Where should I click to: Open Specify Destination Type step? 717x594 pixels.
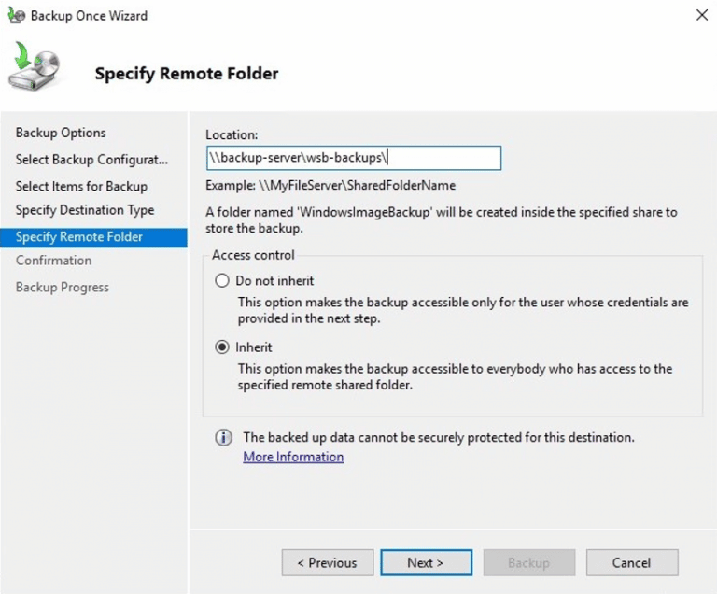85,210
